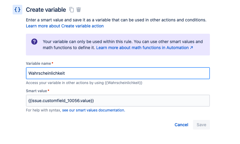Save the variable with the Save button
This screenshot has width=240, height=144.
pos(201,125)
